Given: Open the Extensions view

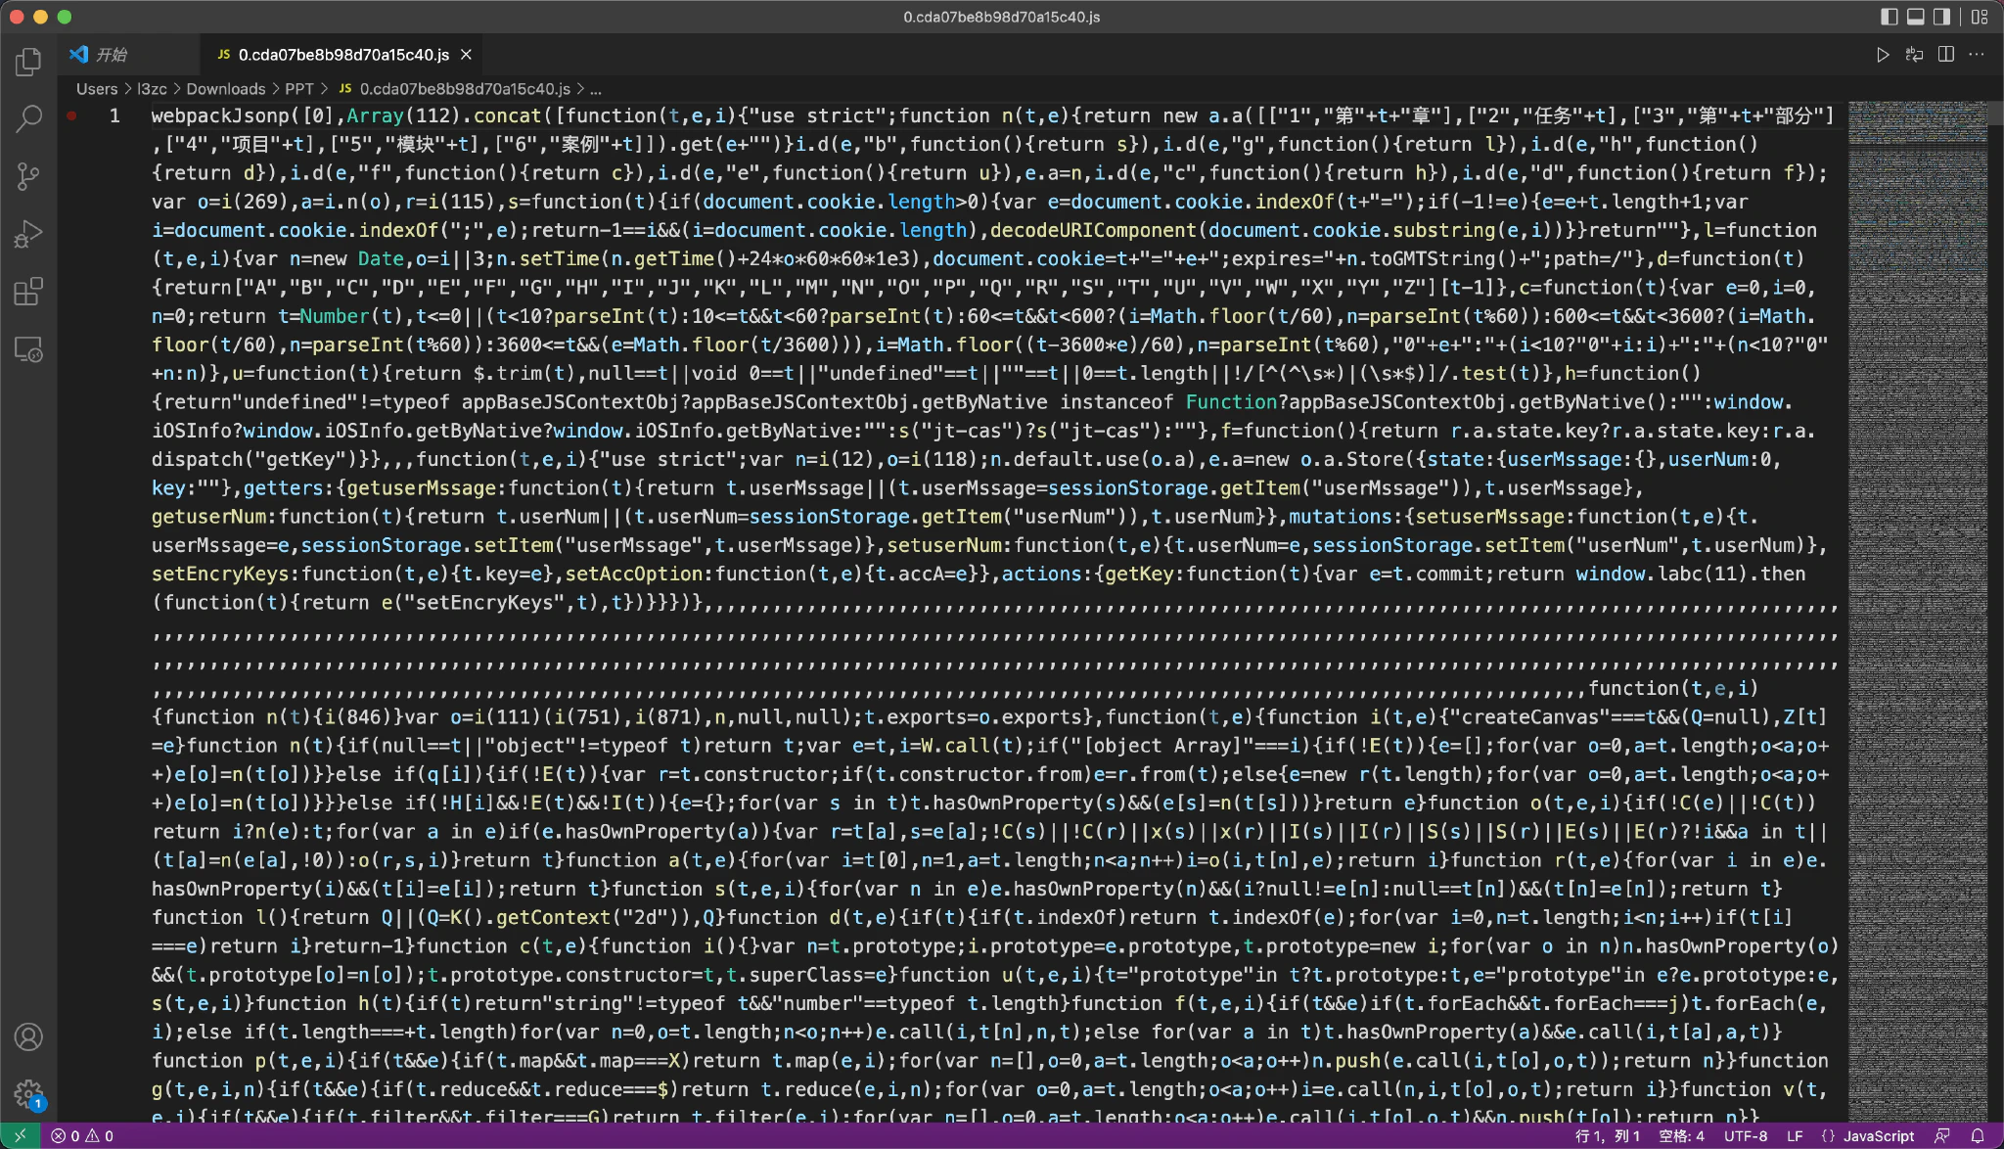Looking at the screenshot, I should tap(28, 292).
